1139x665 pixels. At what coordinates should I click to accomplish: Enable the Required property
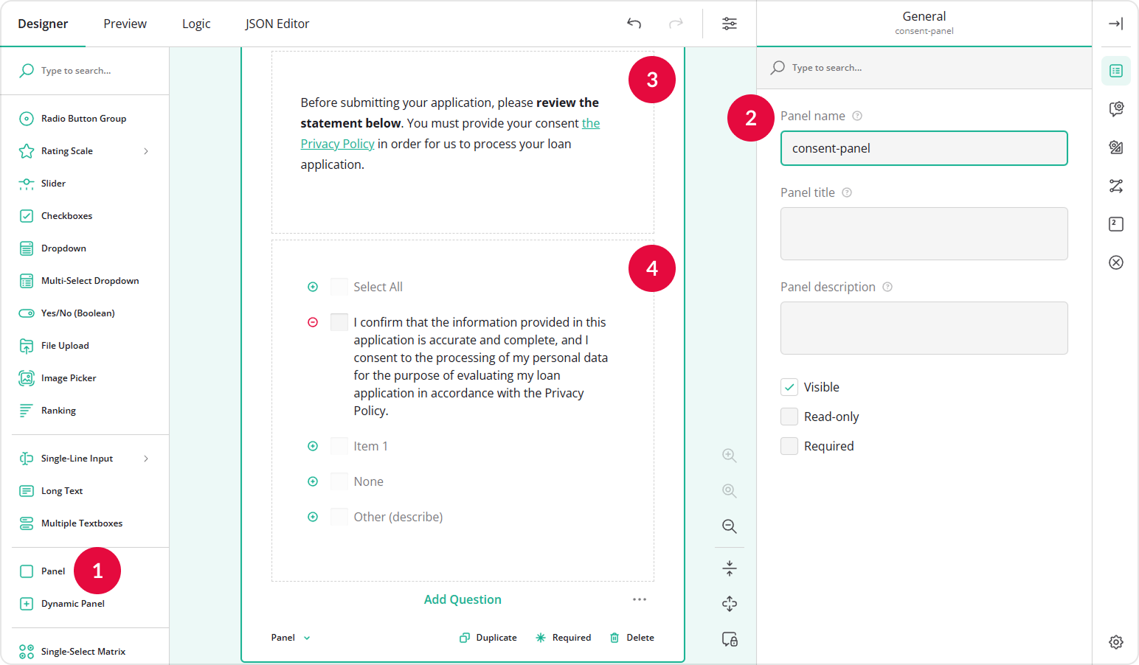pyautogui.click(x=789, y=445)
